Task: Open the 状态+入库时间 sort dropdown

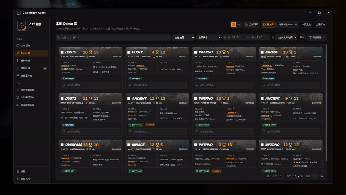Action: click(x=286, y=38)
